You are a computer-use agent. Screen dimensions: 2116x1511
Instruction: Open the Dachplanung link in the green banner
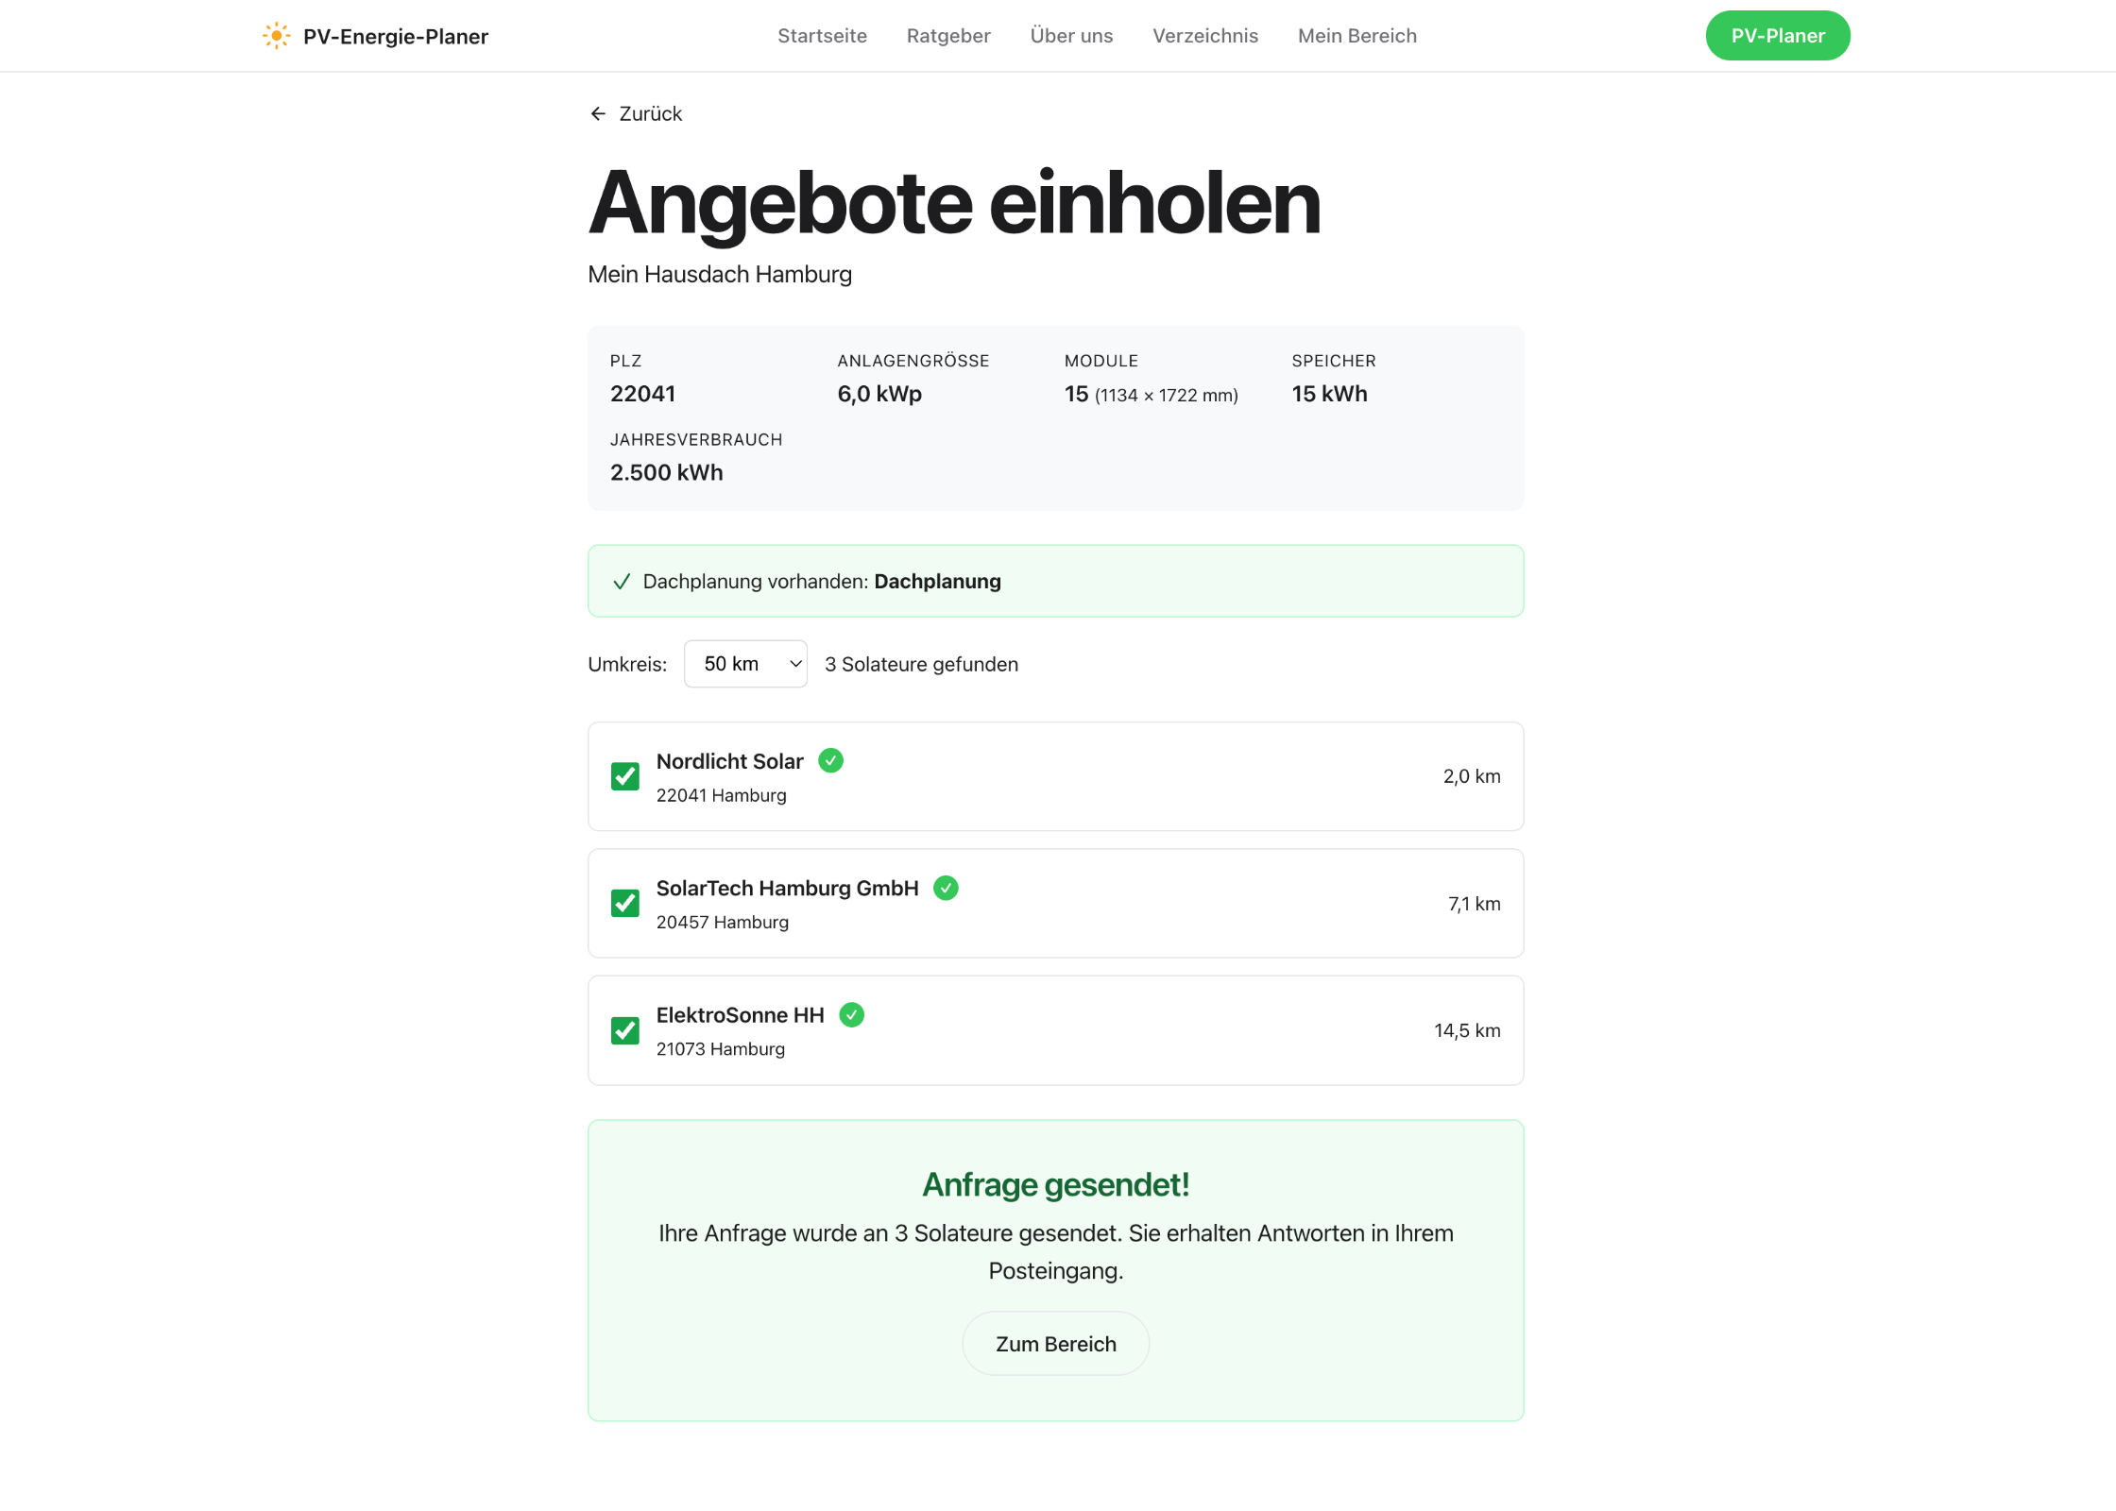[937, 581]
